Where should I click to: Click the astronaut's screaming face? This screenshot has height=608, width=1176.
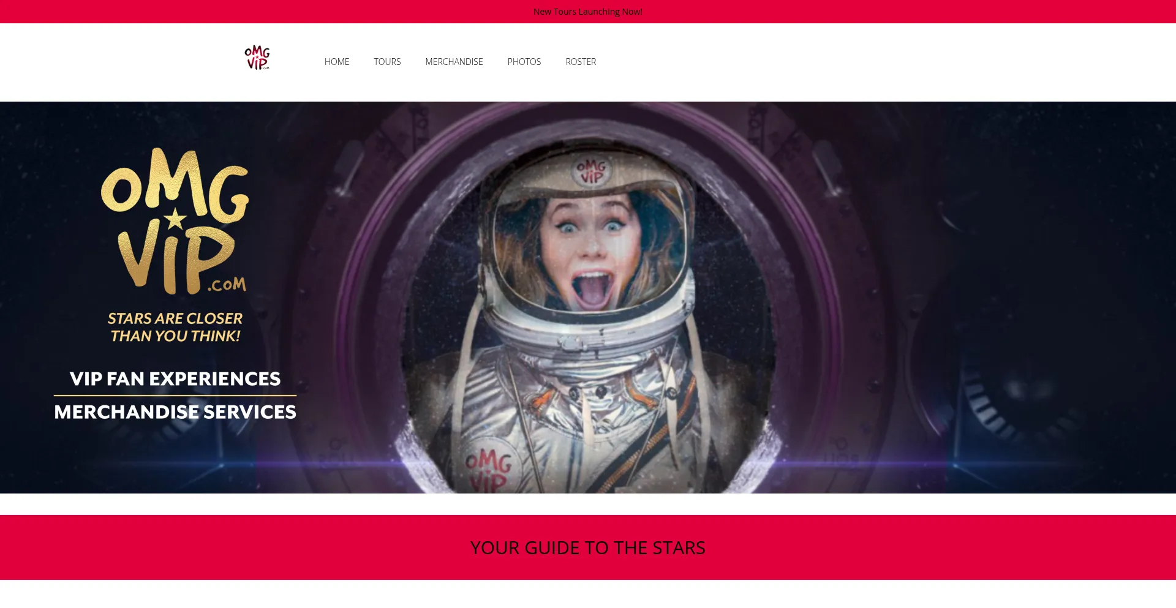click(x=590, y=251)
